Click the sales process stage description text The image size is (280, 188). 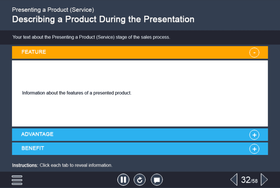coord(91,37)
